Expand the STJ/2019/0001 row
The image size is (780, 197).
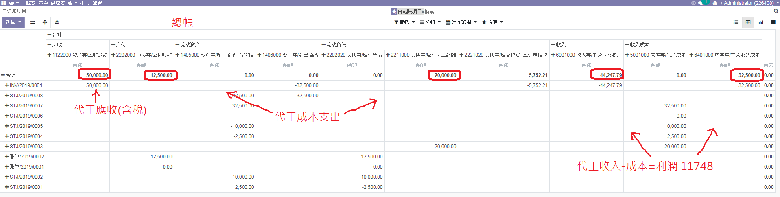click(23, 187)
